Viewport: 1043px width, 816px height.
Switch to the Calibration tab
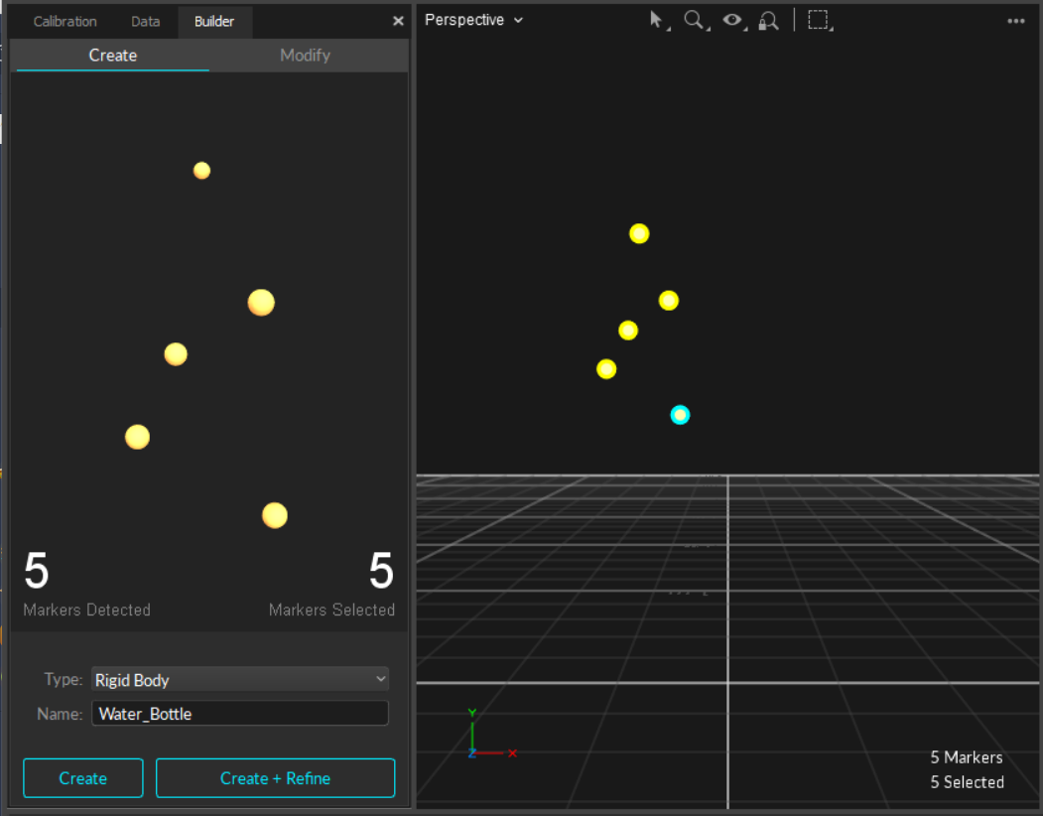click(x=65, y=21)
